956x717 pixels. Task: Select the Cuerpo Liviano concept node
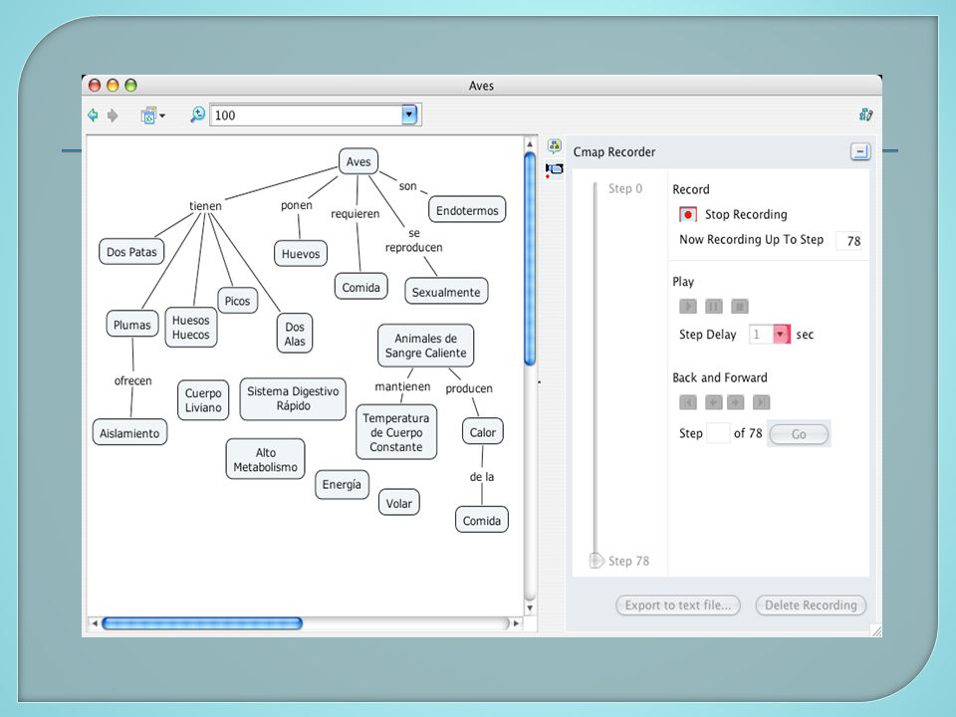(x=203, y=400)
